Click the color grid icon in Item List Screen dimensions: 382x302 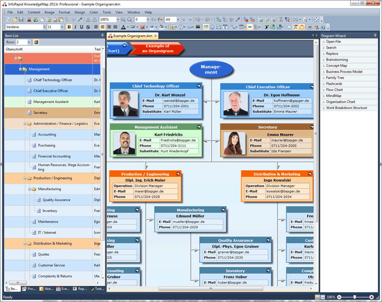(36, 42)
